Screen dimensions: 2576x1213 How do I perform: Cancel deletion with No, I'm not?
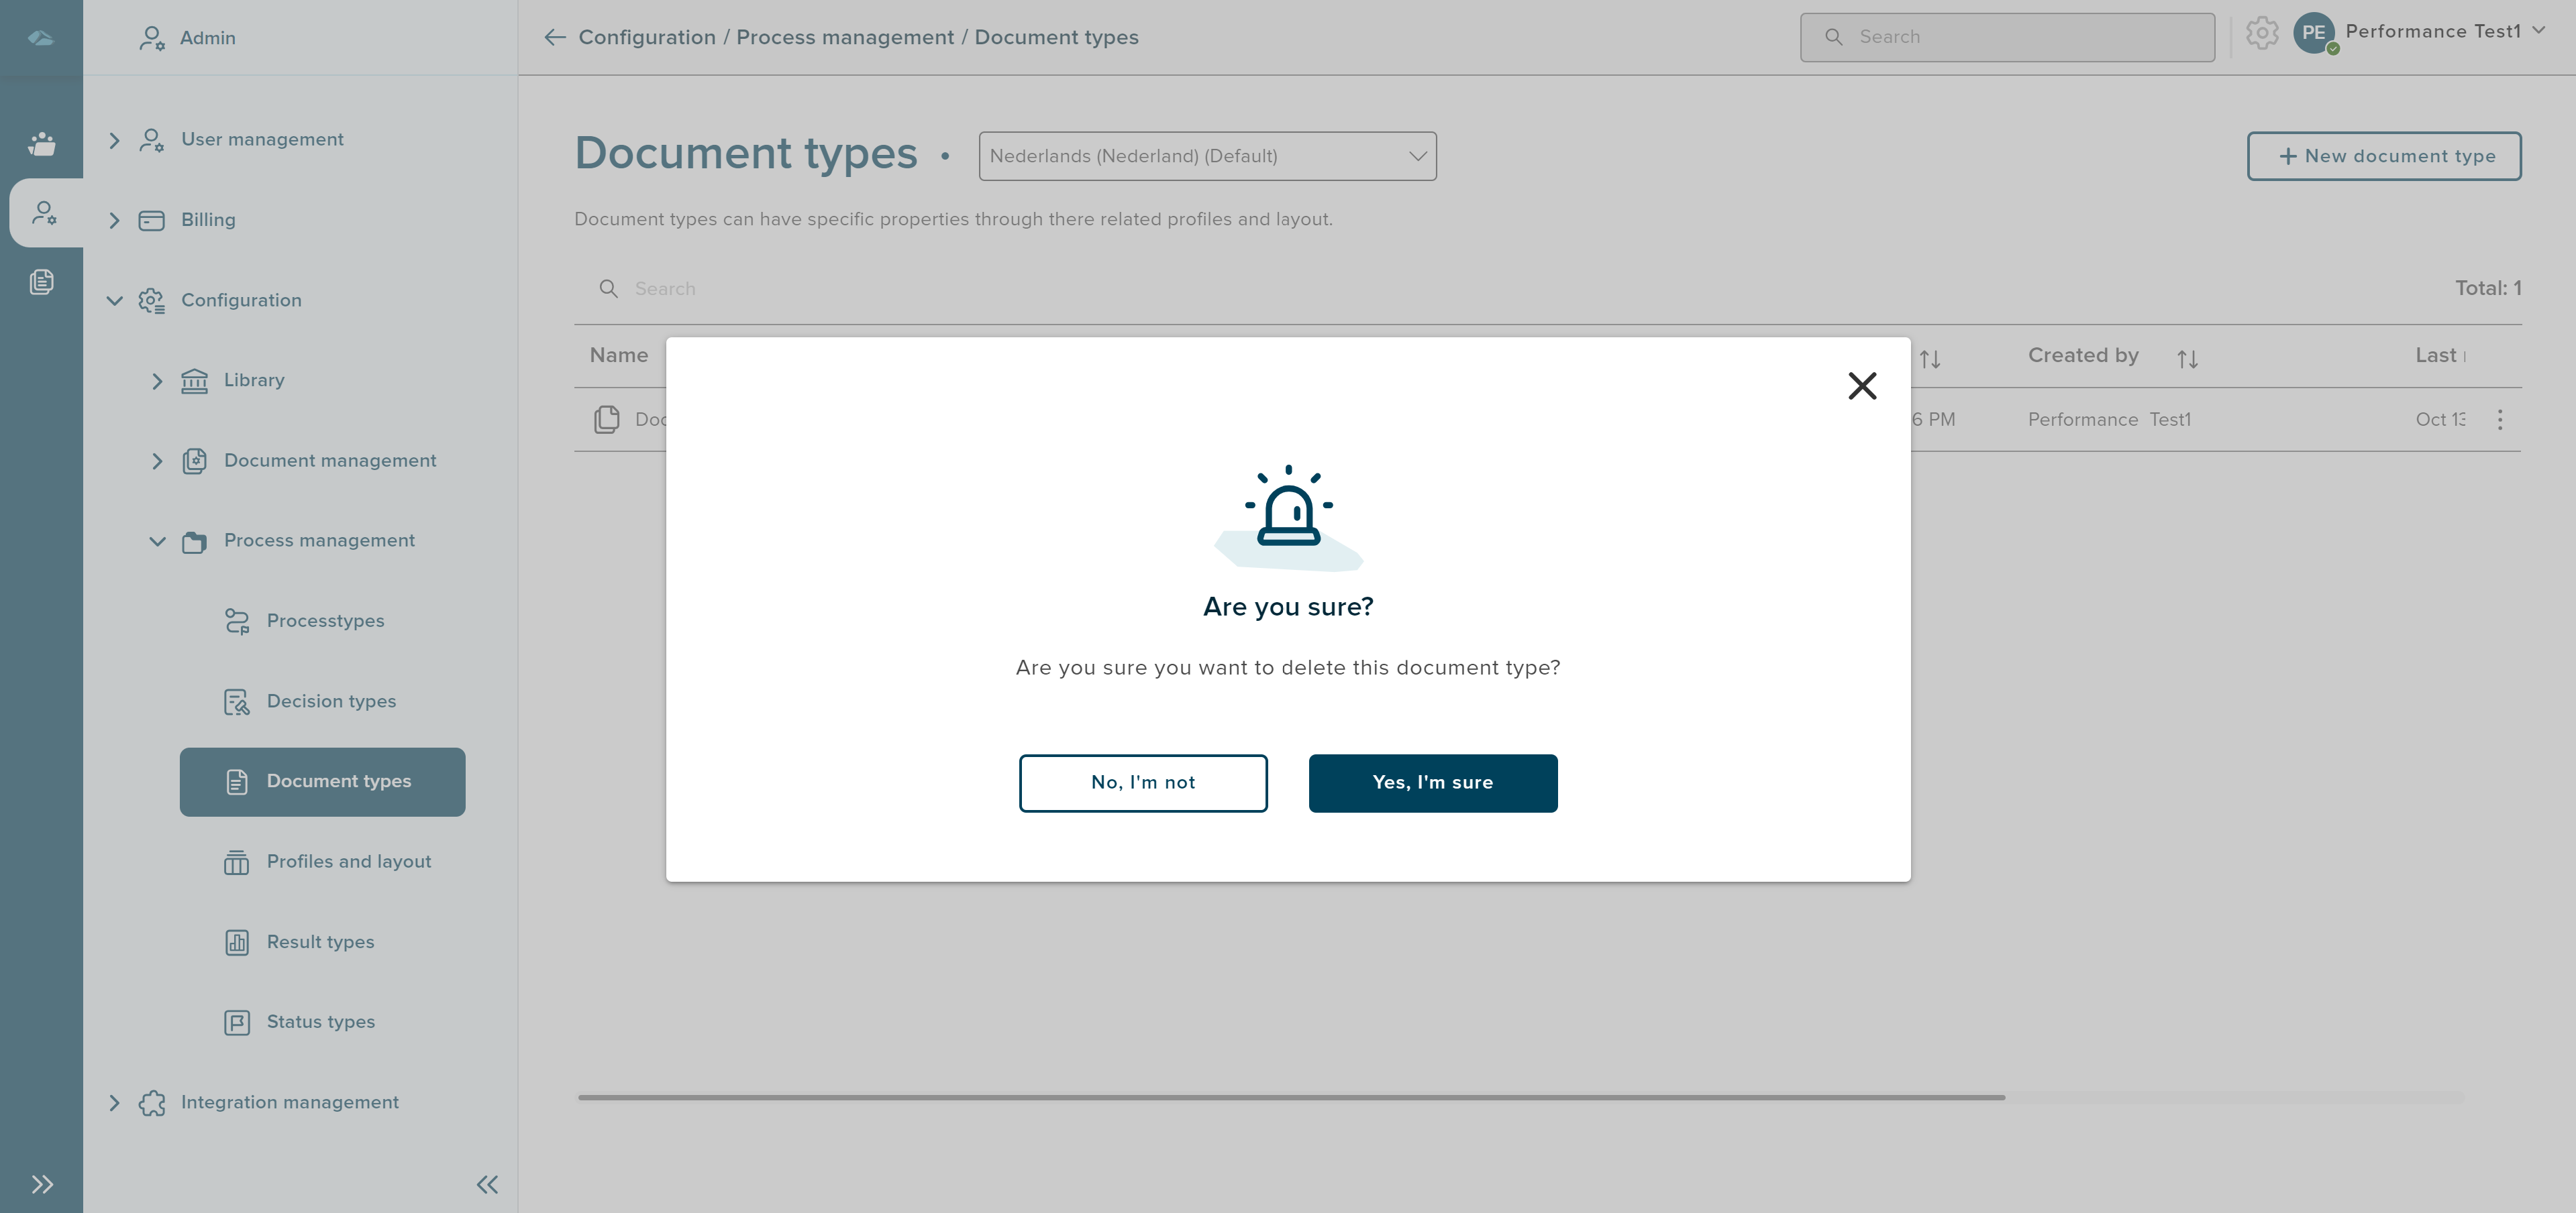1142,783
